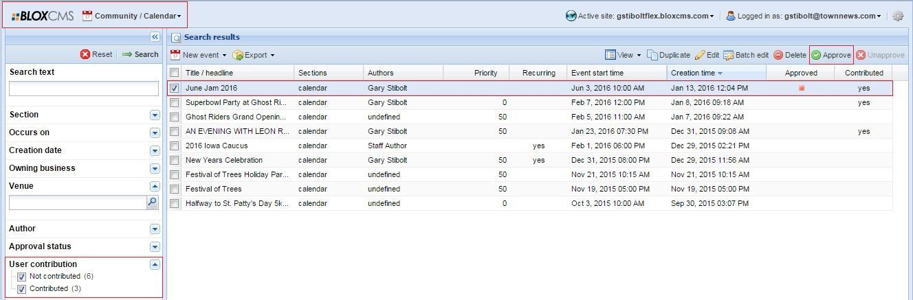913x300 pixels.
Task: Sort by Recurring column header
Action: pos(538,73)
